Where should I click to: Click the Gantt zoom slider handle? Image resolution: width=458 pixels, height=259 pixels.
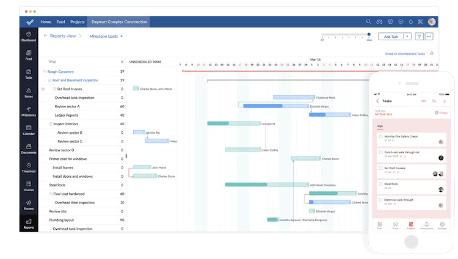click(x=369, y=35)
